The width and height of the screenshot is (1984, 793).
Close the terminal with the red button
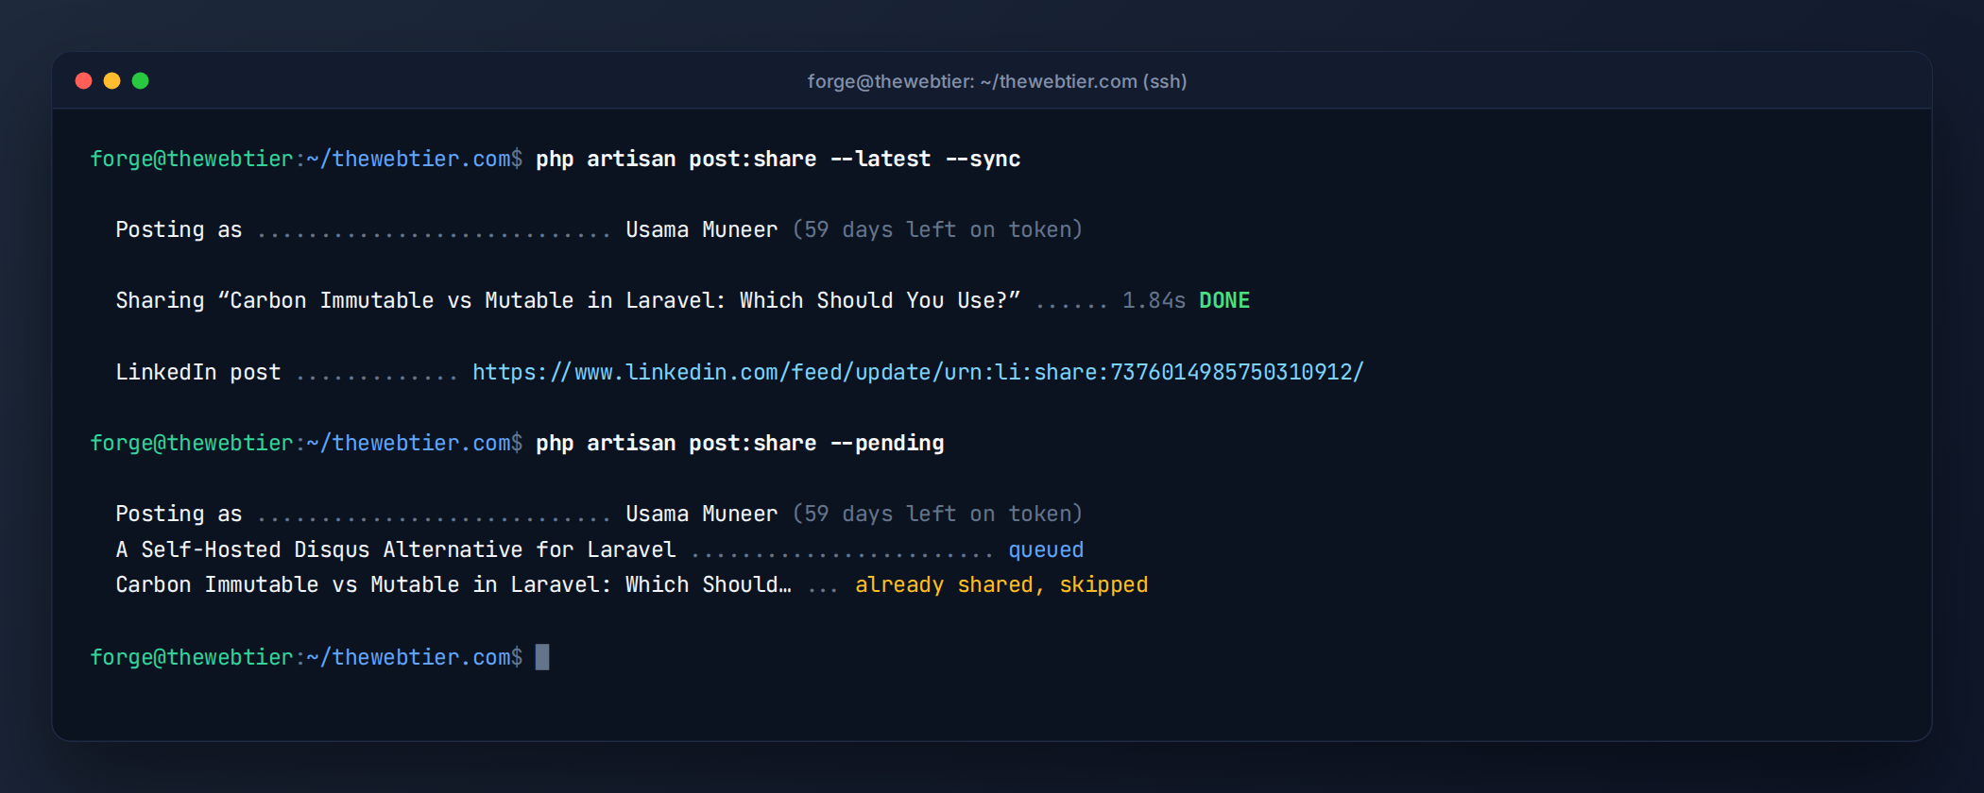tap(83, 81)
